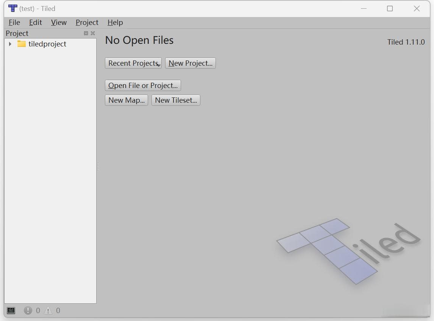The image size is (434, 321).
Task: Click the Tiled 1.11.0 version label
Action: pyautogui.click(x=406, y=42)
